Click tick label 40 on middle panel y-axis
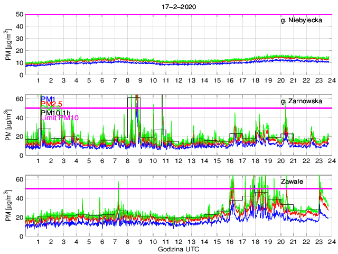Viewport: 338px width, 254px height. [19, 118]
